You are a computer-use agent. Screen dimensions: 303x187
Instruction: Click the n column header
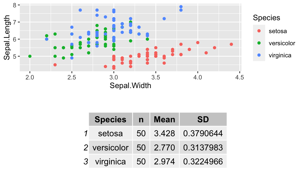point(141,119)
